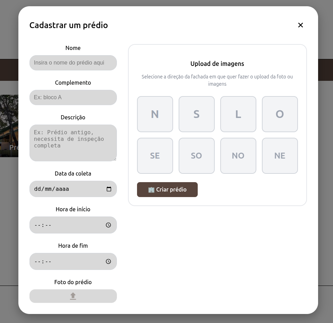Select the S facade direction tile
The width and height of the screenshot is (333, 323).
[197, 114]
